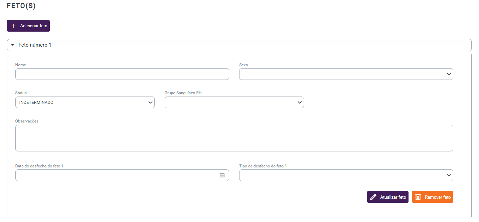This screenshot has width=479, height=222.
Task: Click the plus icon on Adicionar feto
Action: click(13, 26)
